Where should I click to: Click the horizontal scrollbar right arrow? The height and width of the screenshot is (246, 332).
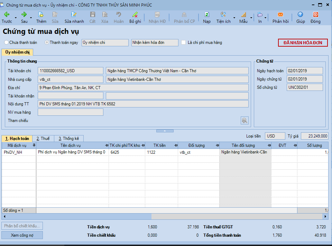point(325,216)
